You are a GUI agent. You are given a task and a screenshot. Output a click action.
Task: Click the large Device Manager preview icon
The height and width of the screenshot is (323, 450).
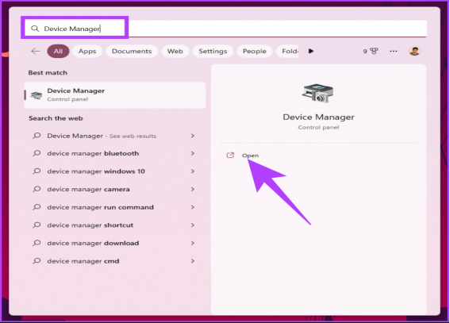coord(318,93)
